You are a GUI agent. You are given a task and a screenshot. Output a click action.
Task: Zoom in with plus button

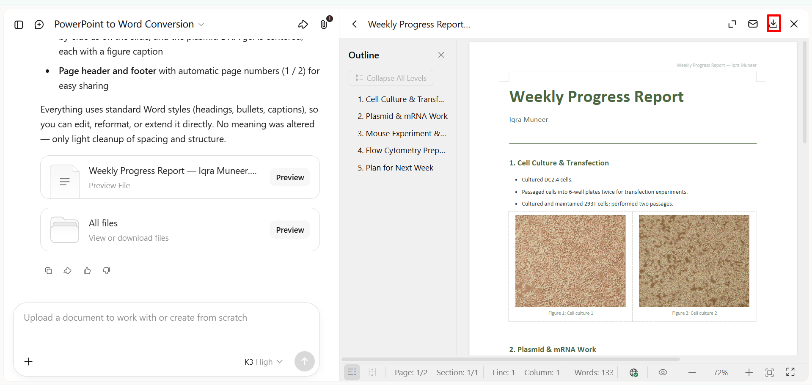click(749, 372)
